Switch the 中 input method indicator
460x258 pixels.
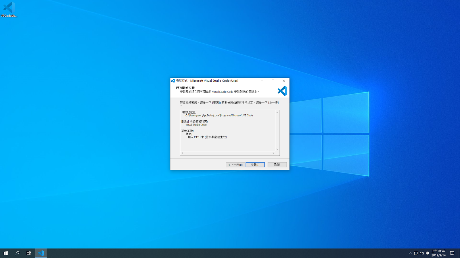click(427, 253)
